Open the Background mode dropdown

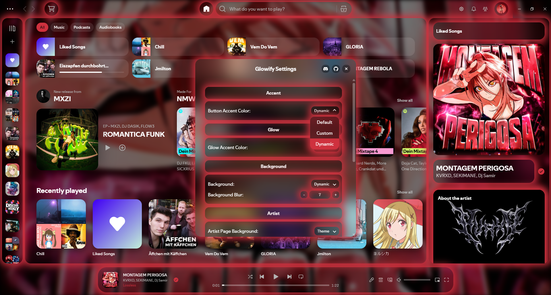324,184
